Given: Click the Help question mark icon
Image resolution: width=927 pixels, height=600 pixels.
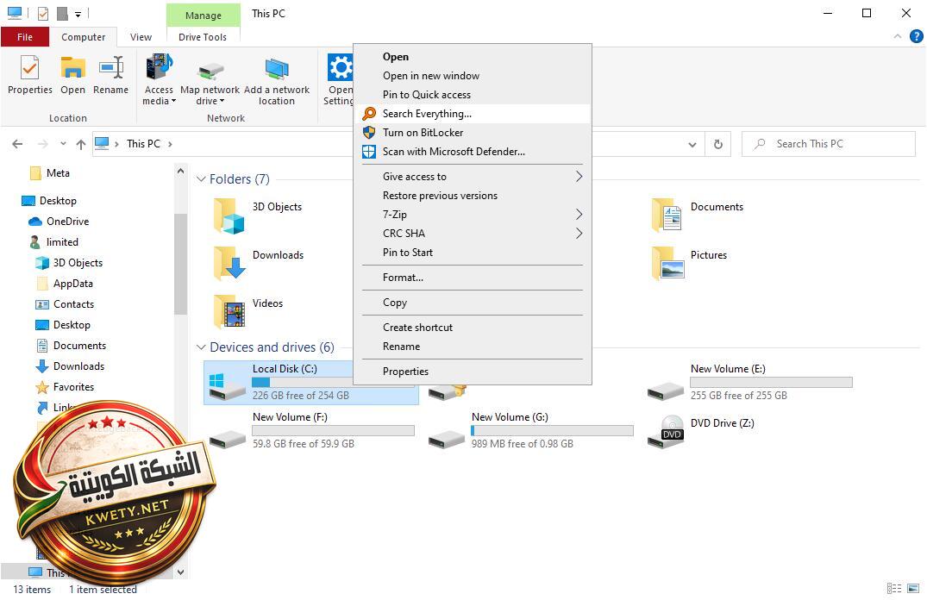Looking at the screenshot, I should click(x=917, y=37).
